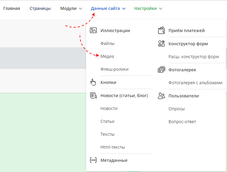Click the pointing hand icon beside Кнопки
The width and height of the screenshot is (227, 172).
point(93,82)
